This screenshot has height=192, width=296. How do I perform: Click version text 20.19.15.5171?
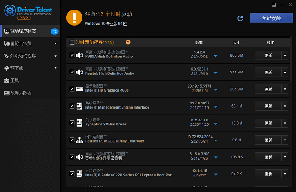pos(199,86)
